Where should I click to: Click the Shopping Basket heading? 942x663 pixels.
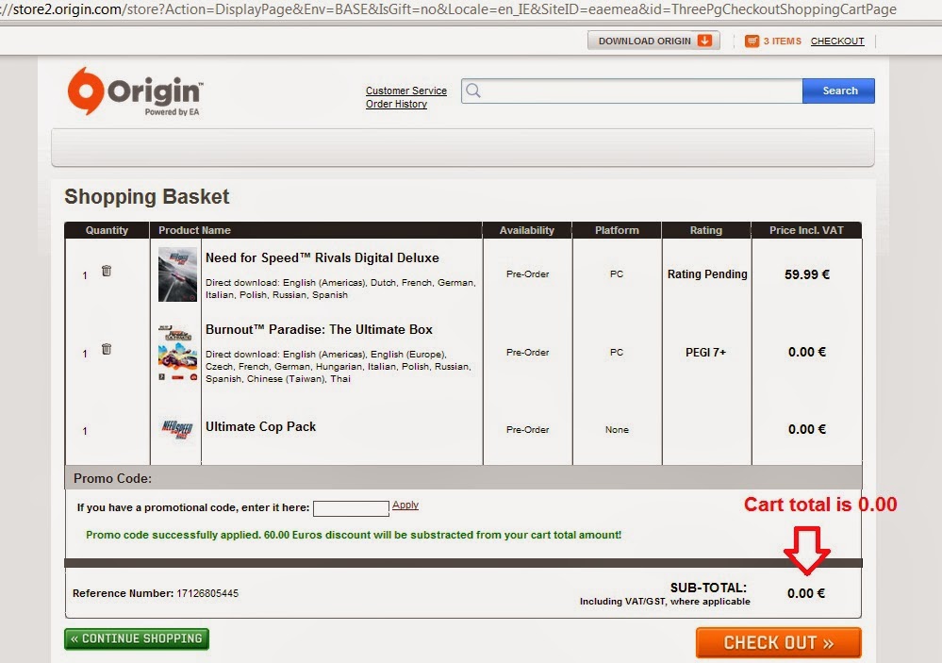pyautogui.click(x=146, y=196)
